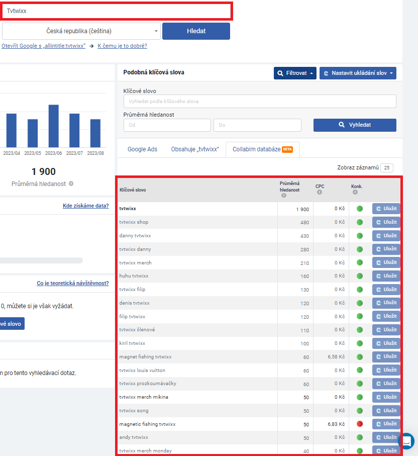Click Uložit for tvtwixx filip row
This screenshot has width=418, height=456.
coord(386,290)
